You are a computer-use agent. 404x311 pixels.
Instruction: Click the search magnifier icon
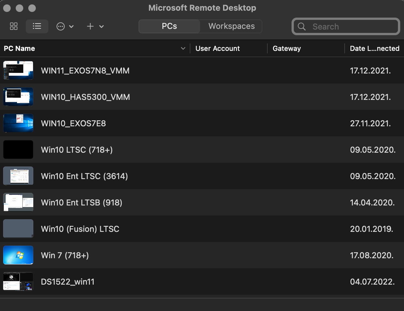pos(301,27)
